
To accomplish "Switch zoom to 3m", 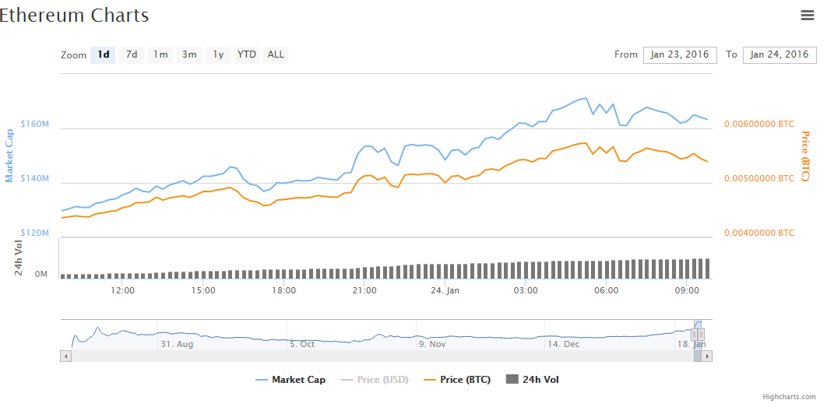I will [x=189, y=54].
